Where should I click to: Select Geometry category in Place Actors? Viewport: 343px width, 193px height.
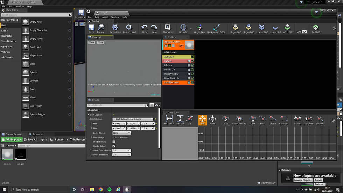coord(7,47)
